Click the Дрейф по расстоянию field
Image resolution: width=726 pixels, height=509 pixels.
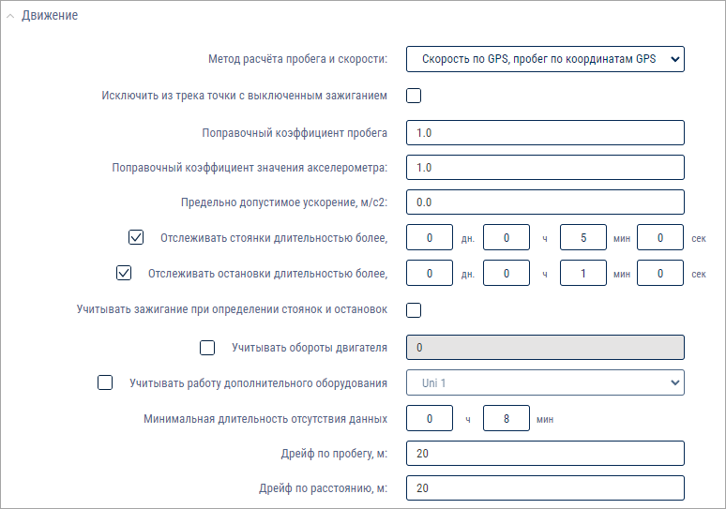[x=545, y=488]
